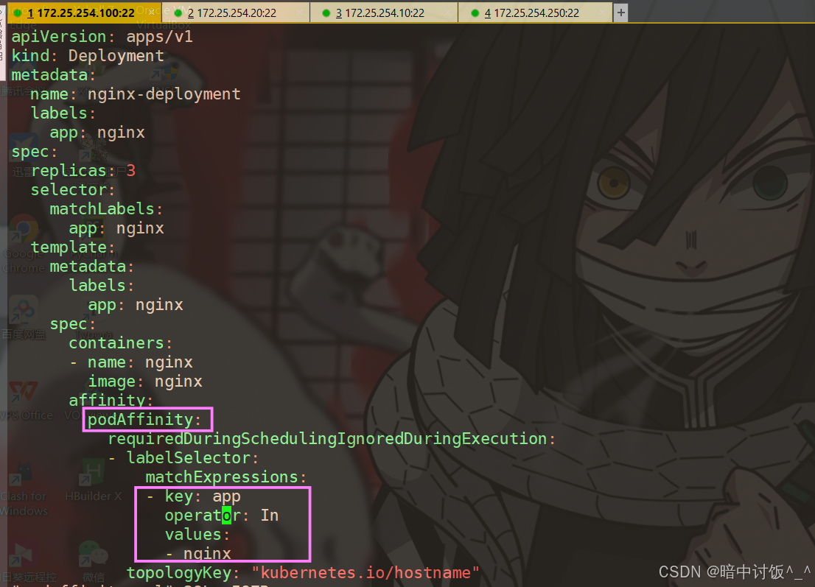Click the '- labelSelector:' line
Image resolution: width=815 pixels, height=587 pixels.
click(183, 458)
